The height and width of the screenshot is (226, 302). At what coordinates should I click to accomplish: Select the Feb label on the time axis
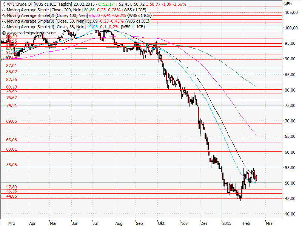(247, 223)
